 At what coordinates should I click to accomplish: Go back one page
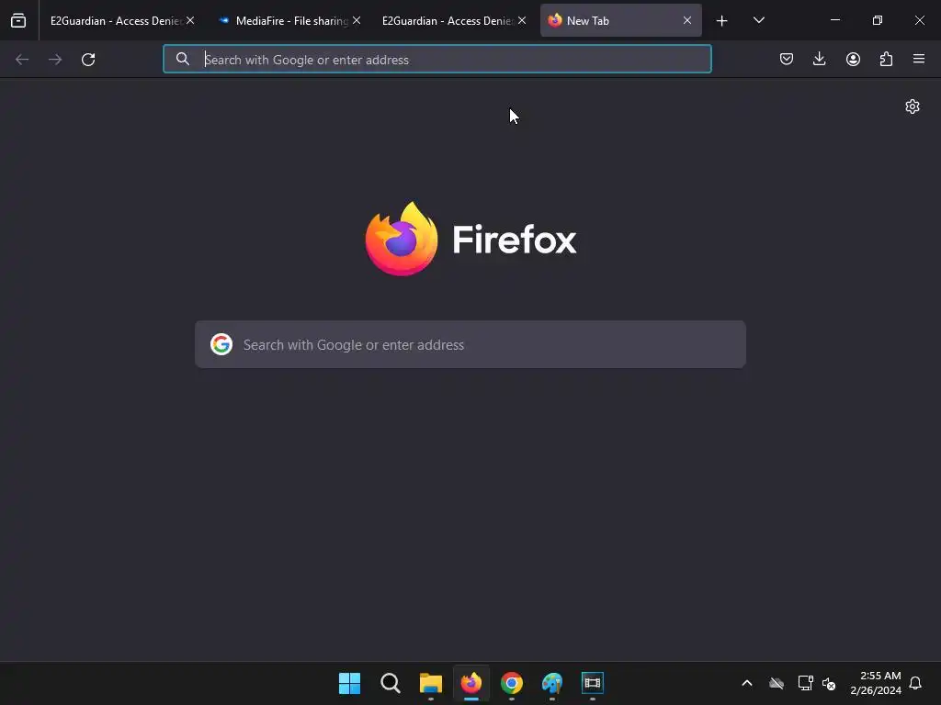coord(22,60)
